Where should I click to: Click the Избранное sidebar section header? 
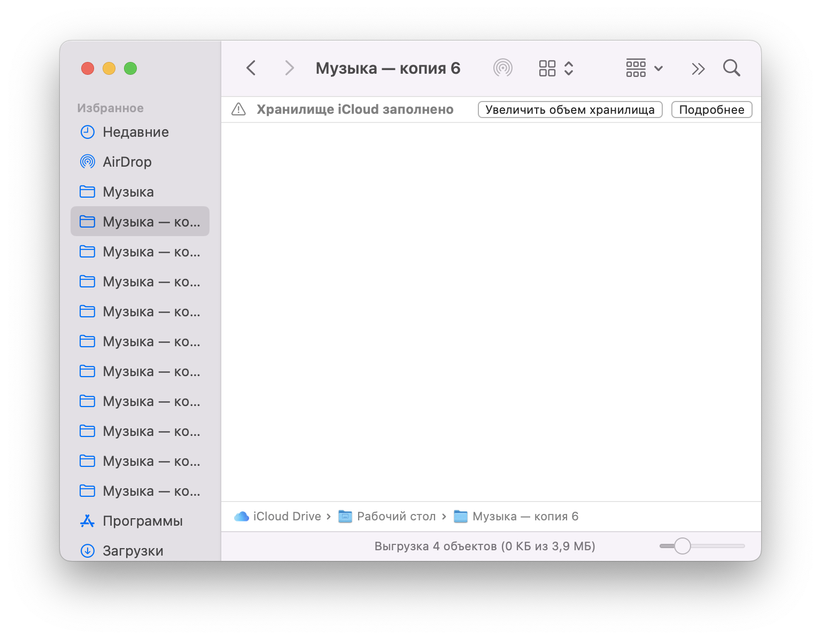click(x=111, y=108)
